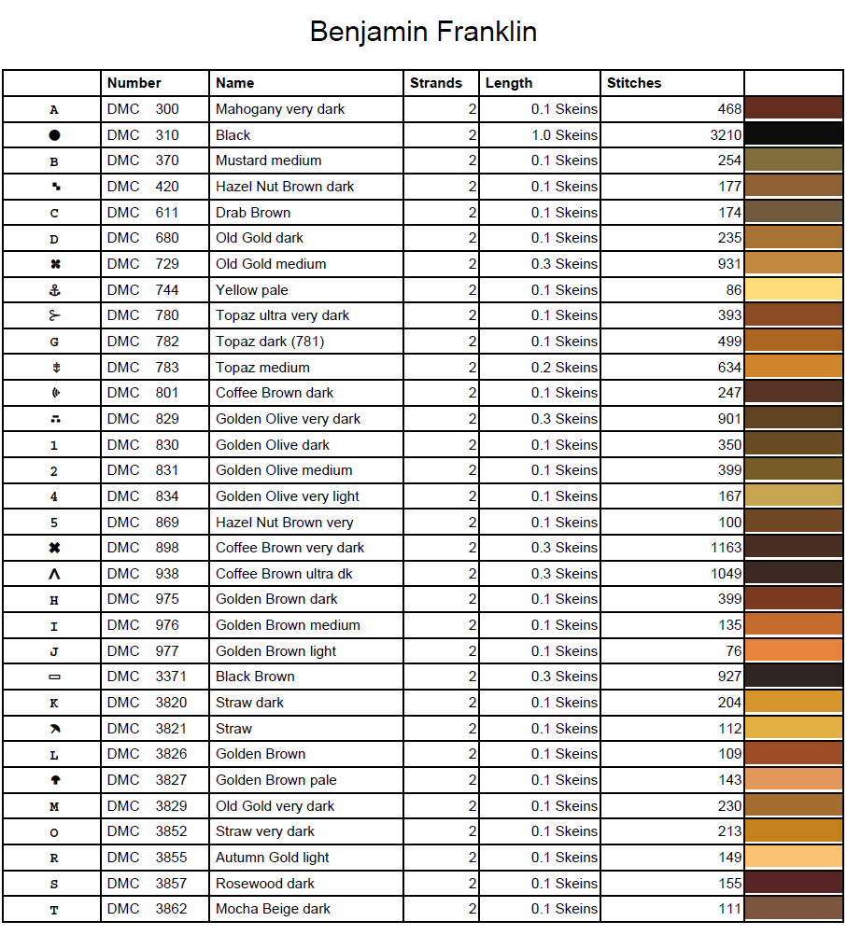Viewport: 847px width, 949px height.
Task: Select the flower symbol for Old Gold medium
Action: 54,264
